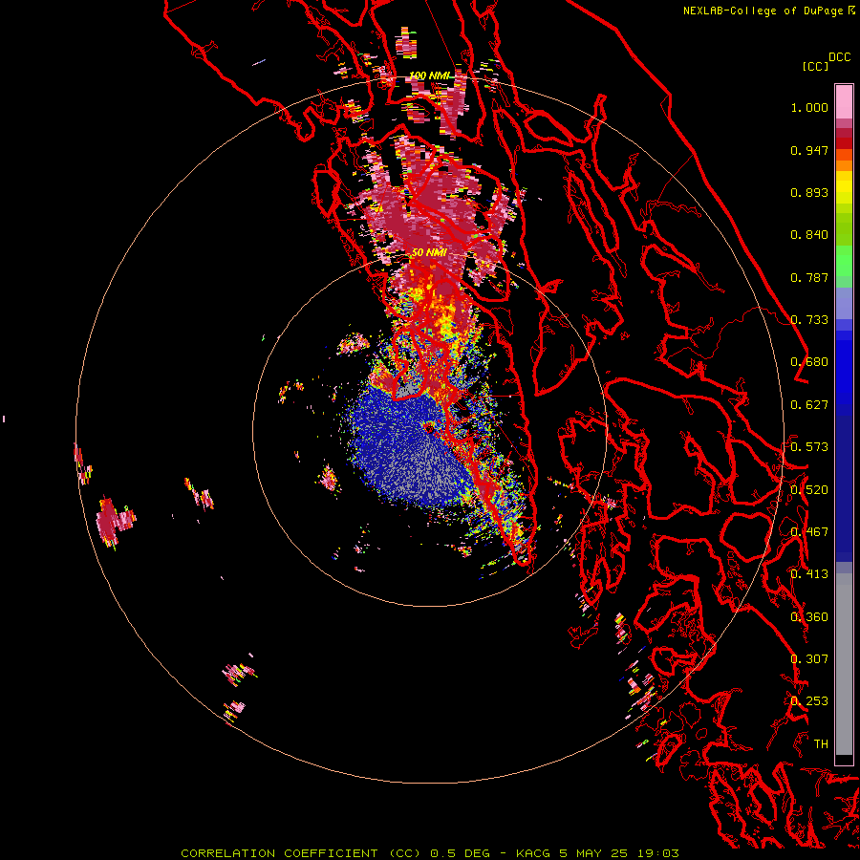Click the [CC] unit label above the color bar

(815, 66)
